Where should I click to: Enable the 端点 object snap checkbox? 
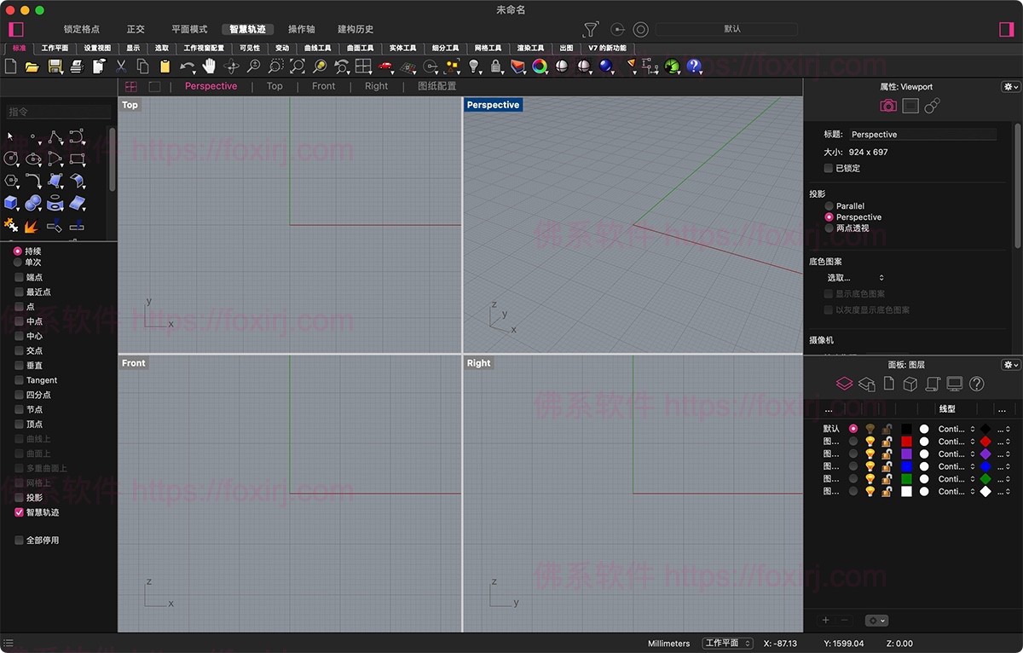pyautogui.click(x=17, y=277)
